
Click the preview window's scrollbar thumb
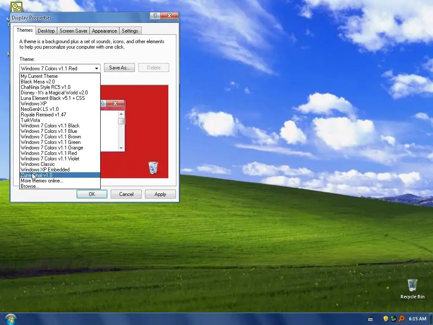pyautogui.click(x=121, y=121)
